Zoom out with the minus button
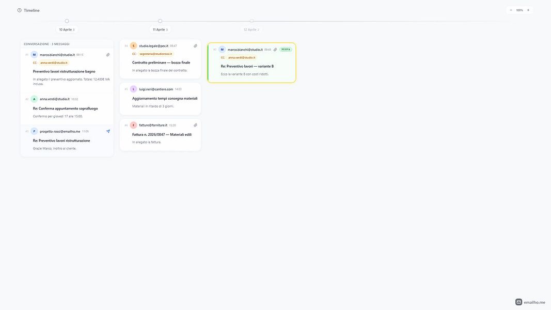The image size is (551, 310). (x=511, y=10)
